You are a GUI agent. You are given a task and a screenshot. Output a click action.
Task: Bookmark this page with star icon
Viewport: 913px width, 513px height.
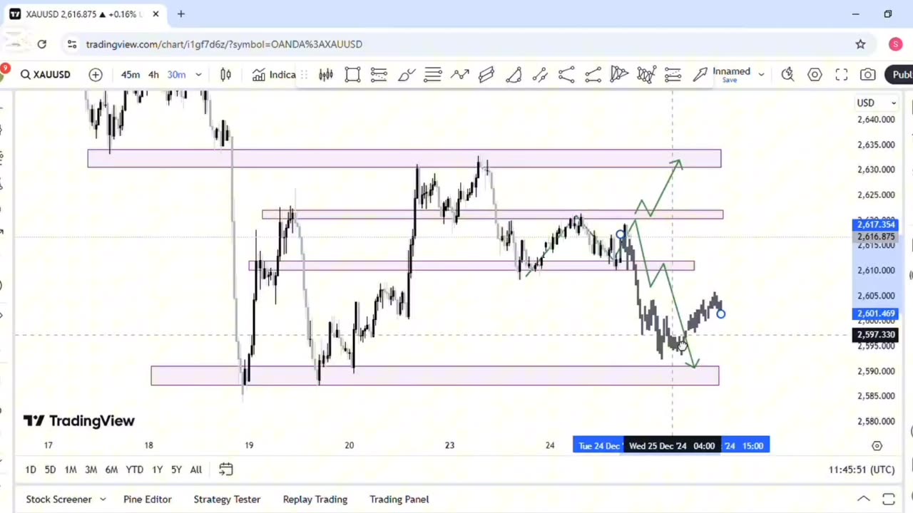[861, 44]
